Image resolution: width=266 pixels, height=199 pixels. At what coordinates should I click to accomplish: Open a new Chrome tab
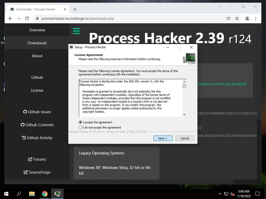(x=75, y=9)
